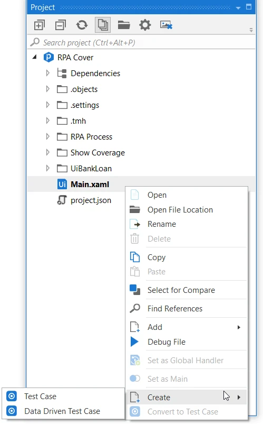
Task: Open the project folder in file explorer
Action: pos(124,25)
